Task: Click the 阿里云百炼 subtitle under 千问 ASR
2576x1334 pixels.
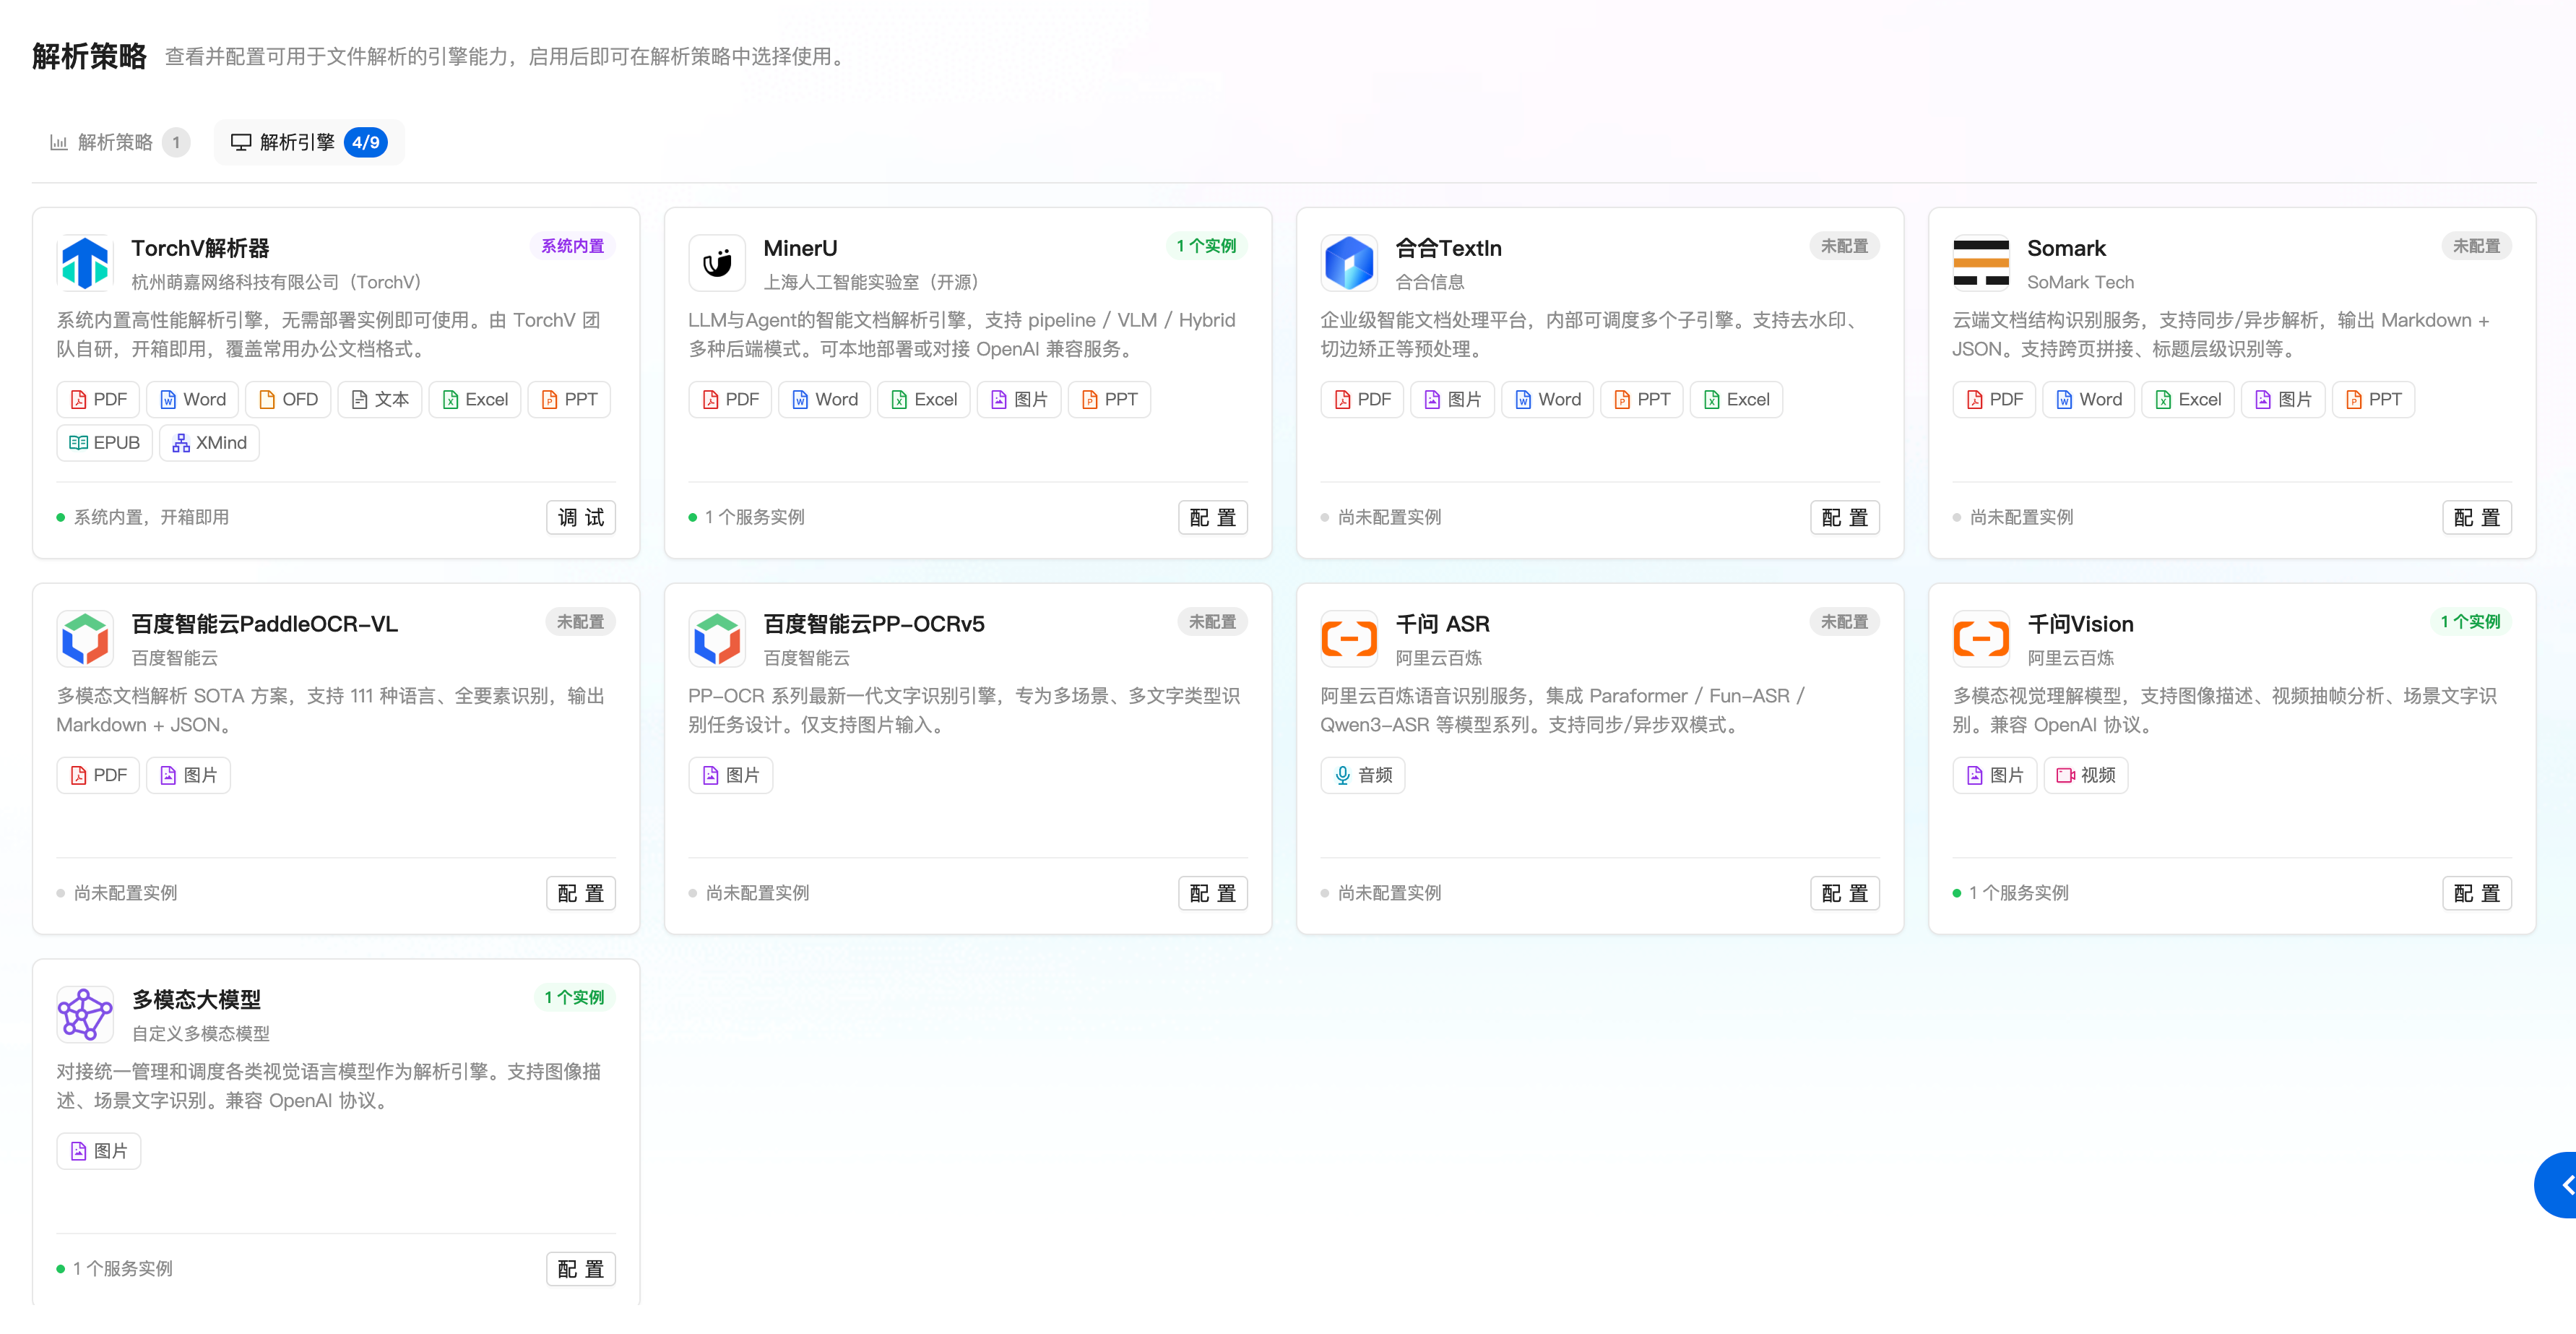Action: [1438, 659]
